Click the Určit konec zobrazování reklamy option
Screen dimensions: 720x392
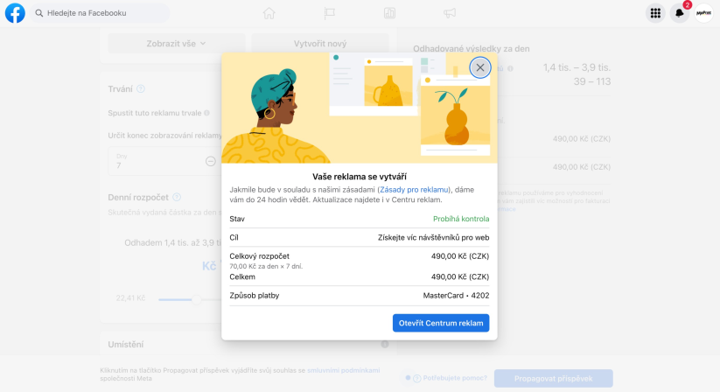pos(164,136)
